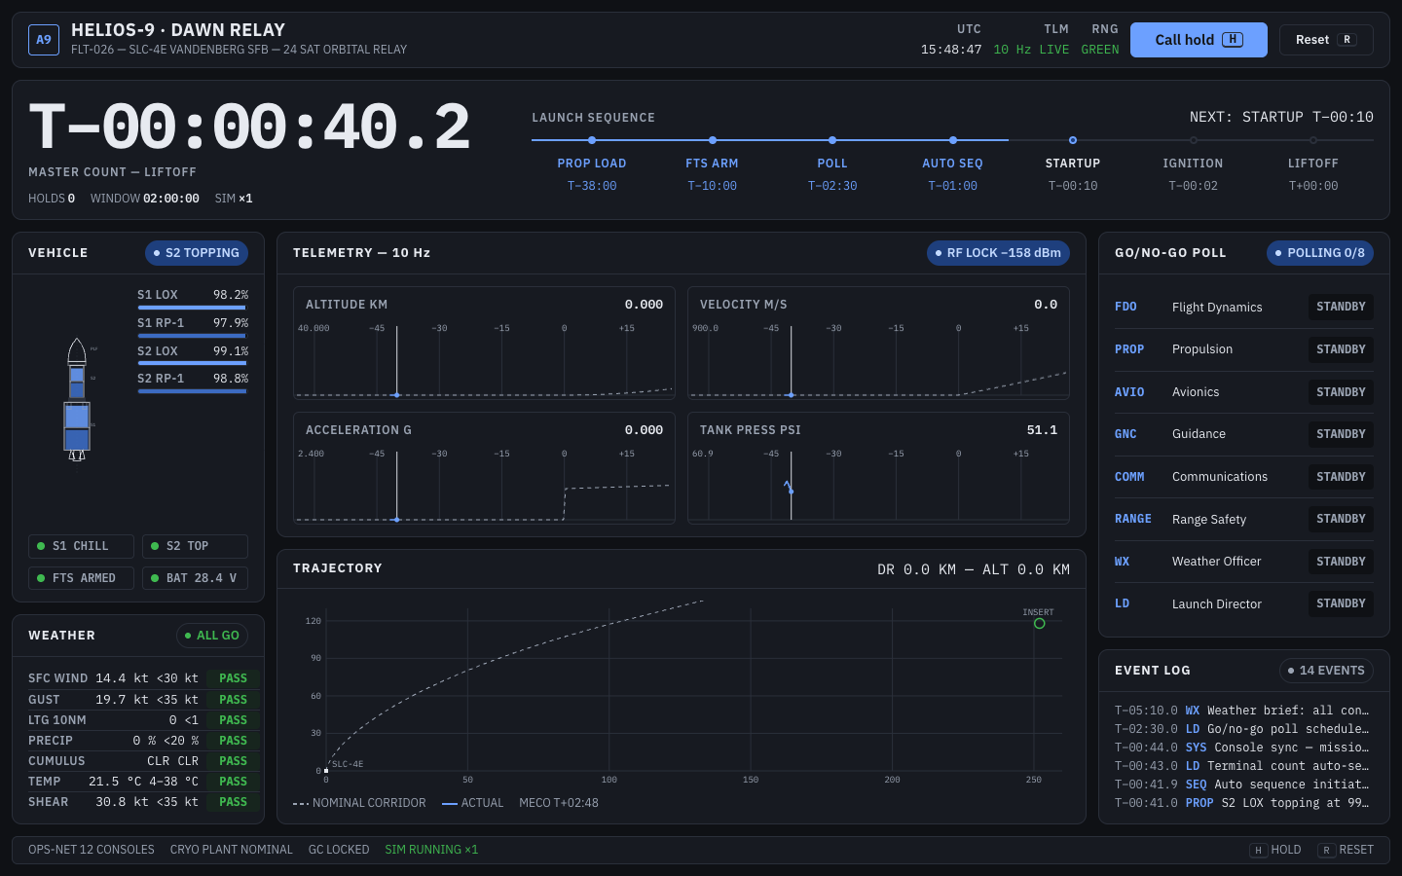Click the T-00:41.9 SEQ auto sequence entry

click(x=1242, y=785)
